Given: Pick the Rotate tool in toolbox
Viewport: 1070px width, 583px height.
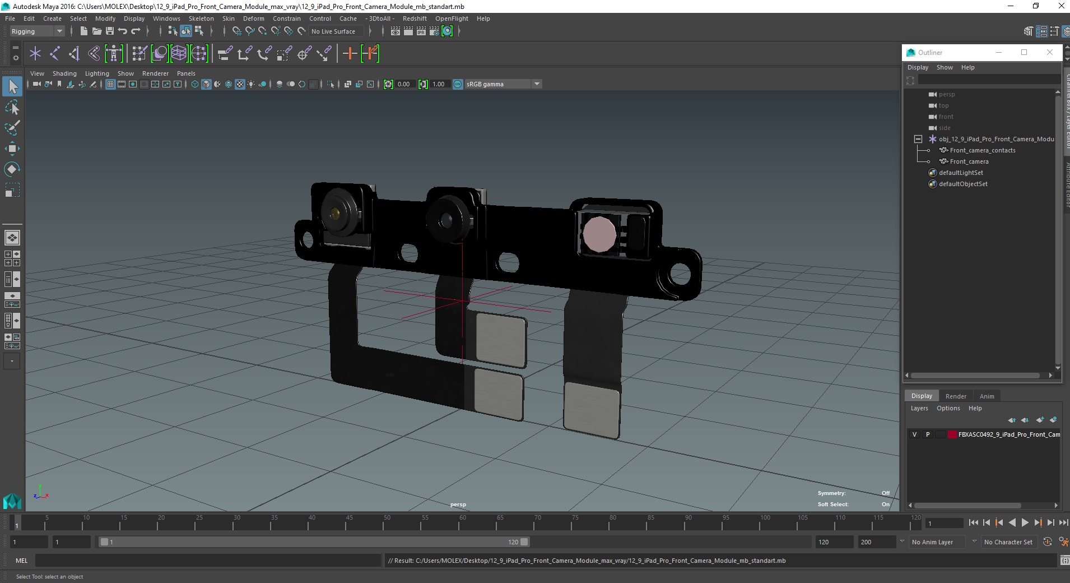Looking at the screenshot, I should 12,169.
